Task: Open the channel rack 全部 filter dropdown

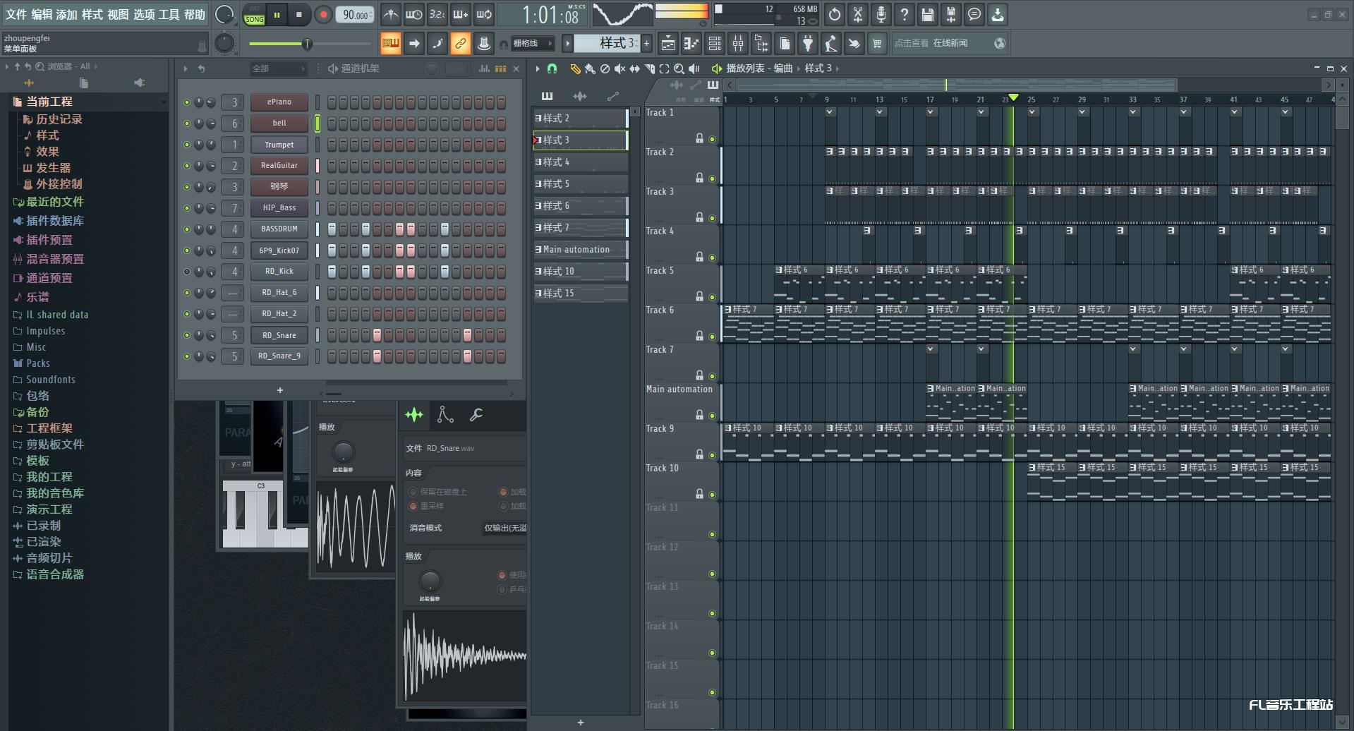Action: click(x=279, y=68)
